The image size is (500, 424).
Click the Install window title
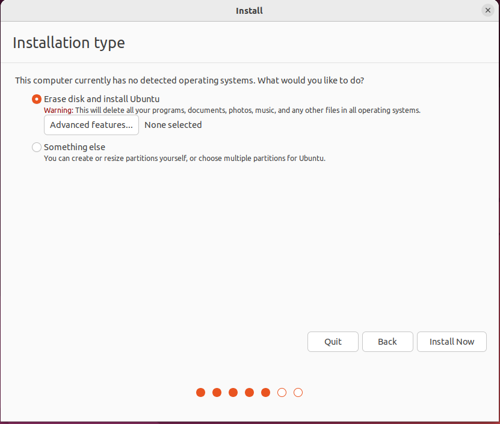pos(249,11)
